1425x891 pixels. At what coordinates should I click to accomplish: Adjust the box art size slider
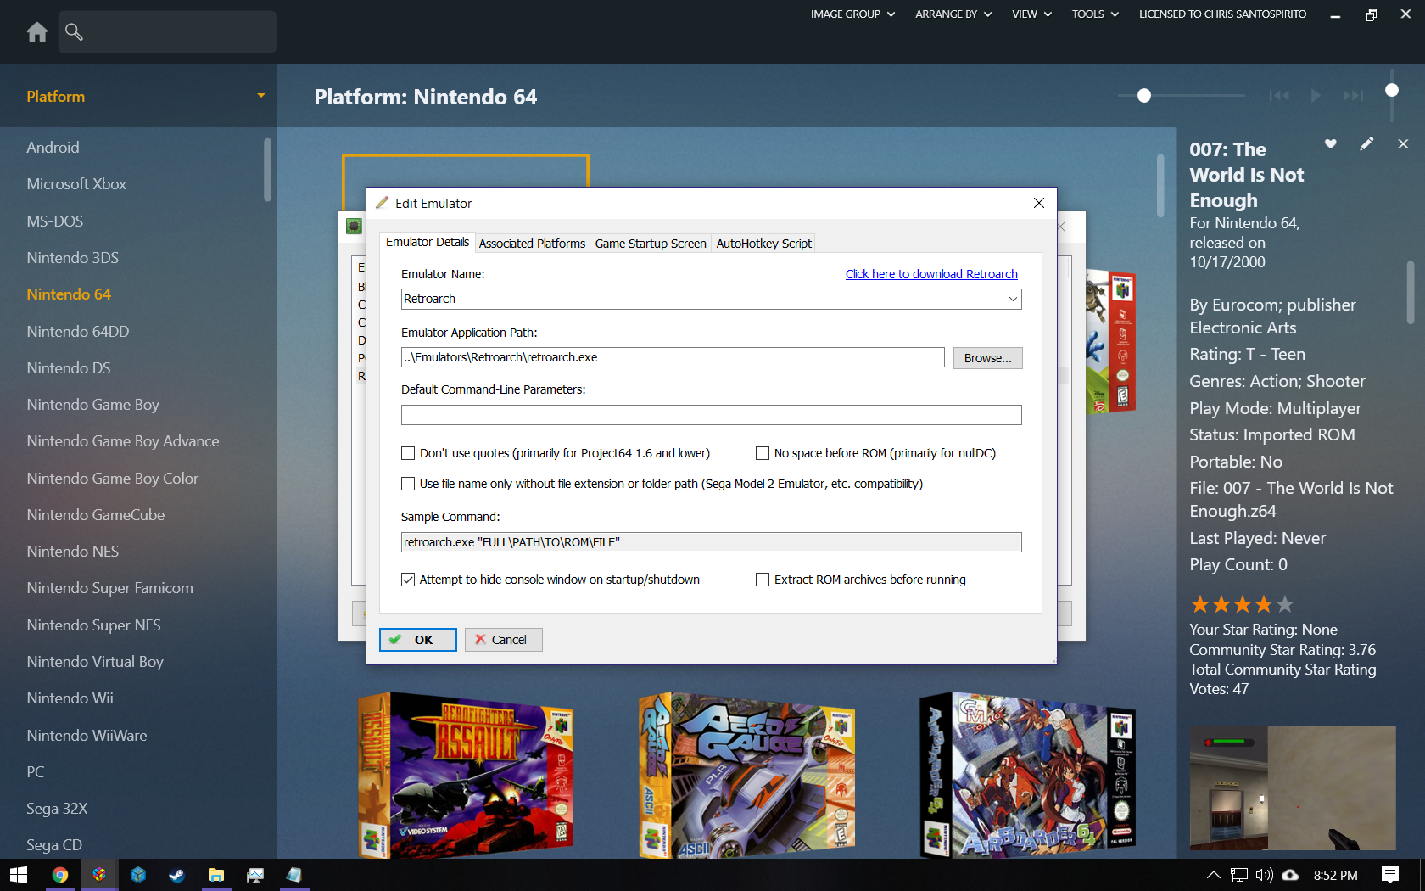click(x=1144, y=96)
